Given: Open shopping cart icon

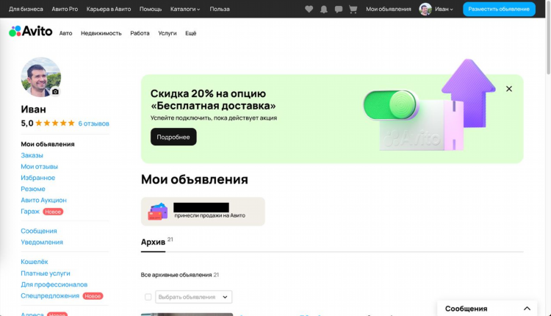Looking at the screenshot, I should [x=353, y=9].
